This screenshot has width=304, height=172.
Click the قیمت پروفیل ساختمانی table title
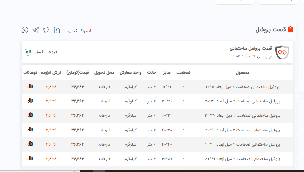[x=251, y=49]
